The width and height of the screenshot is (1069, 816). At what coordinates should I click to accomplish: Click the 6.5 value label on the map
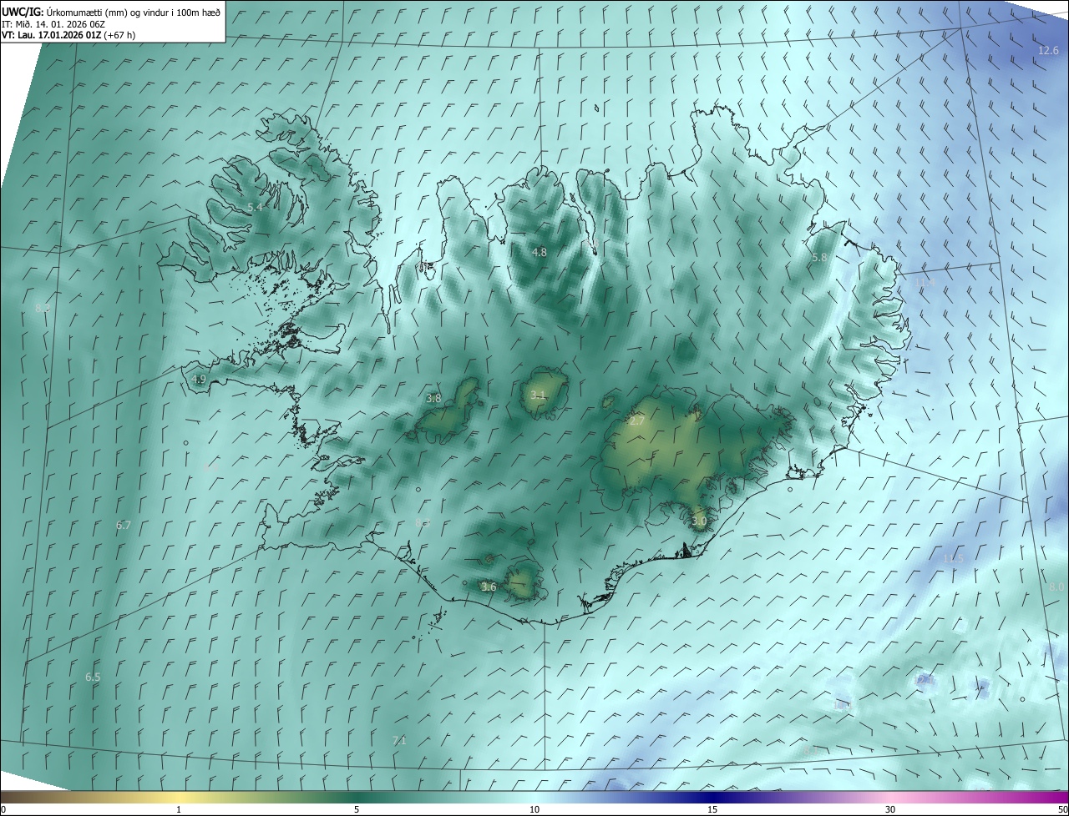point(93,677)
